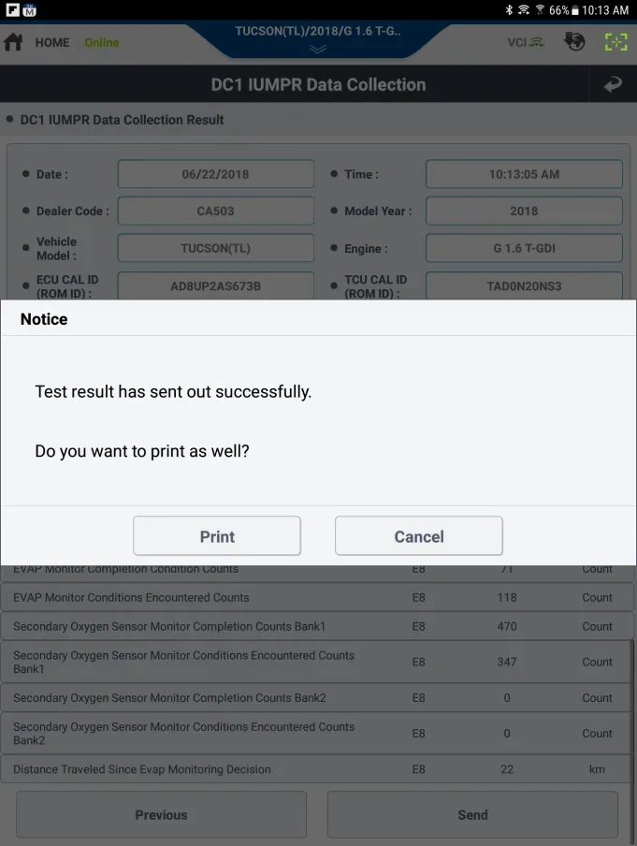Click the Print button in Notice dialog
Screen dimensions: 637x846
(217, 535)
